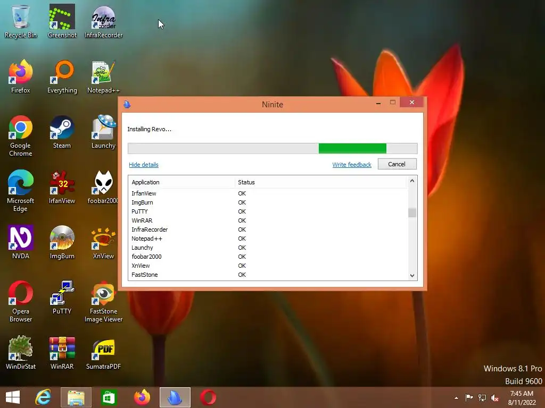545x408 pixels.
Task: Select the PuTTY desktop shortcut
Action: (x=62, y=297)
